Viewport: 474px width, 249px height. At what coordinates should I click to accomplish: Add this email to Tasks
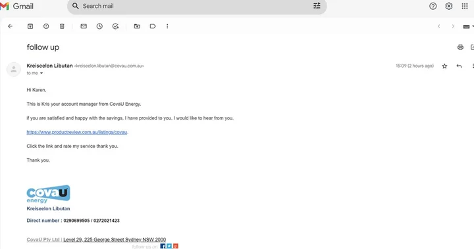tap(115, 26)
